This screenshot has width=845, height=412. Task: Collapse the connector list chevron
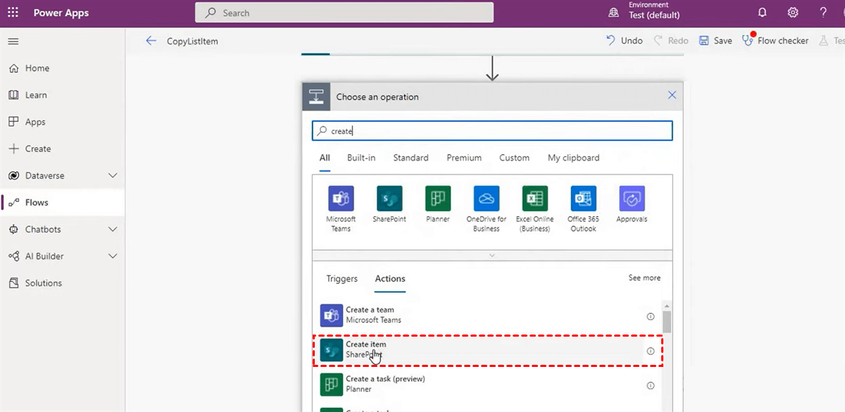[492, 255]
